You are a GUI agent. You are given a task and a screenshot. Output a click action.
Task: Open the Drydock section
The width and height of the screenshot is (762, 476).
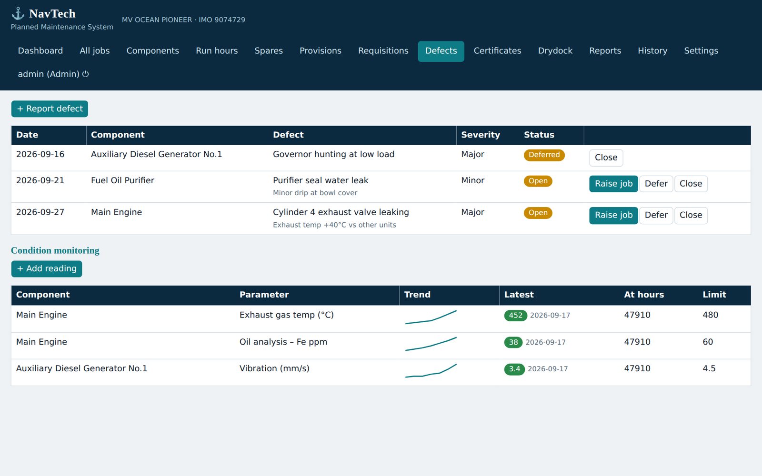tap(555, 51)
